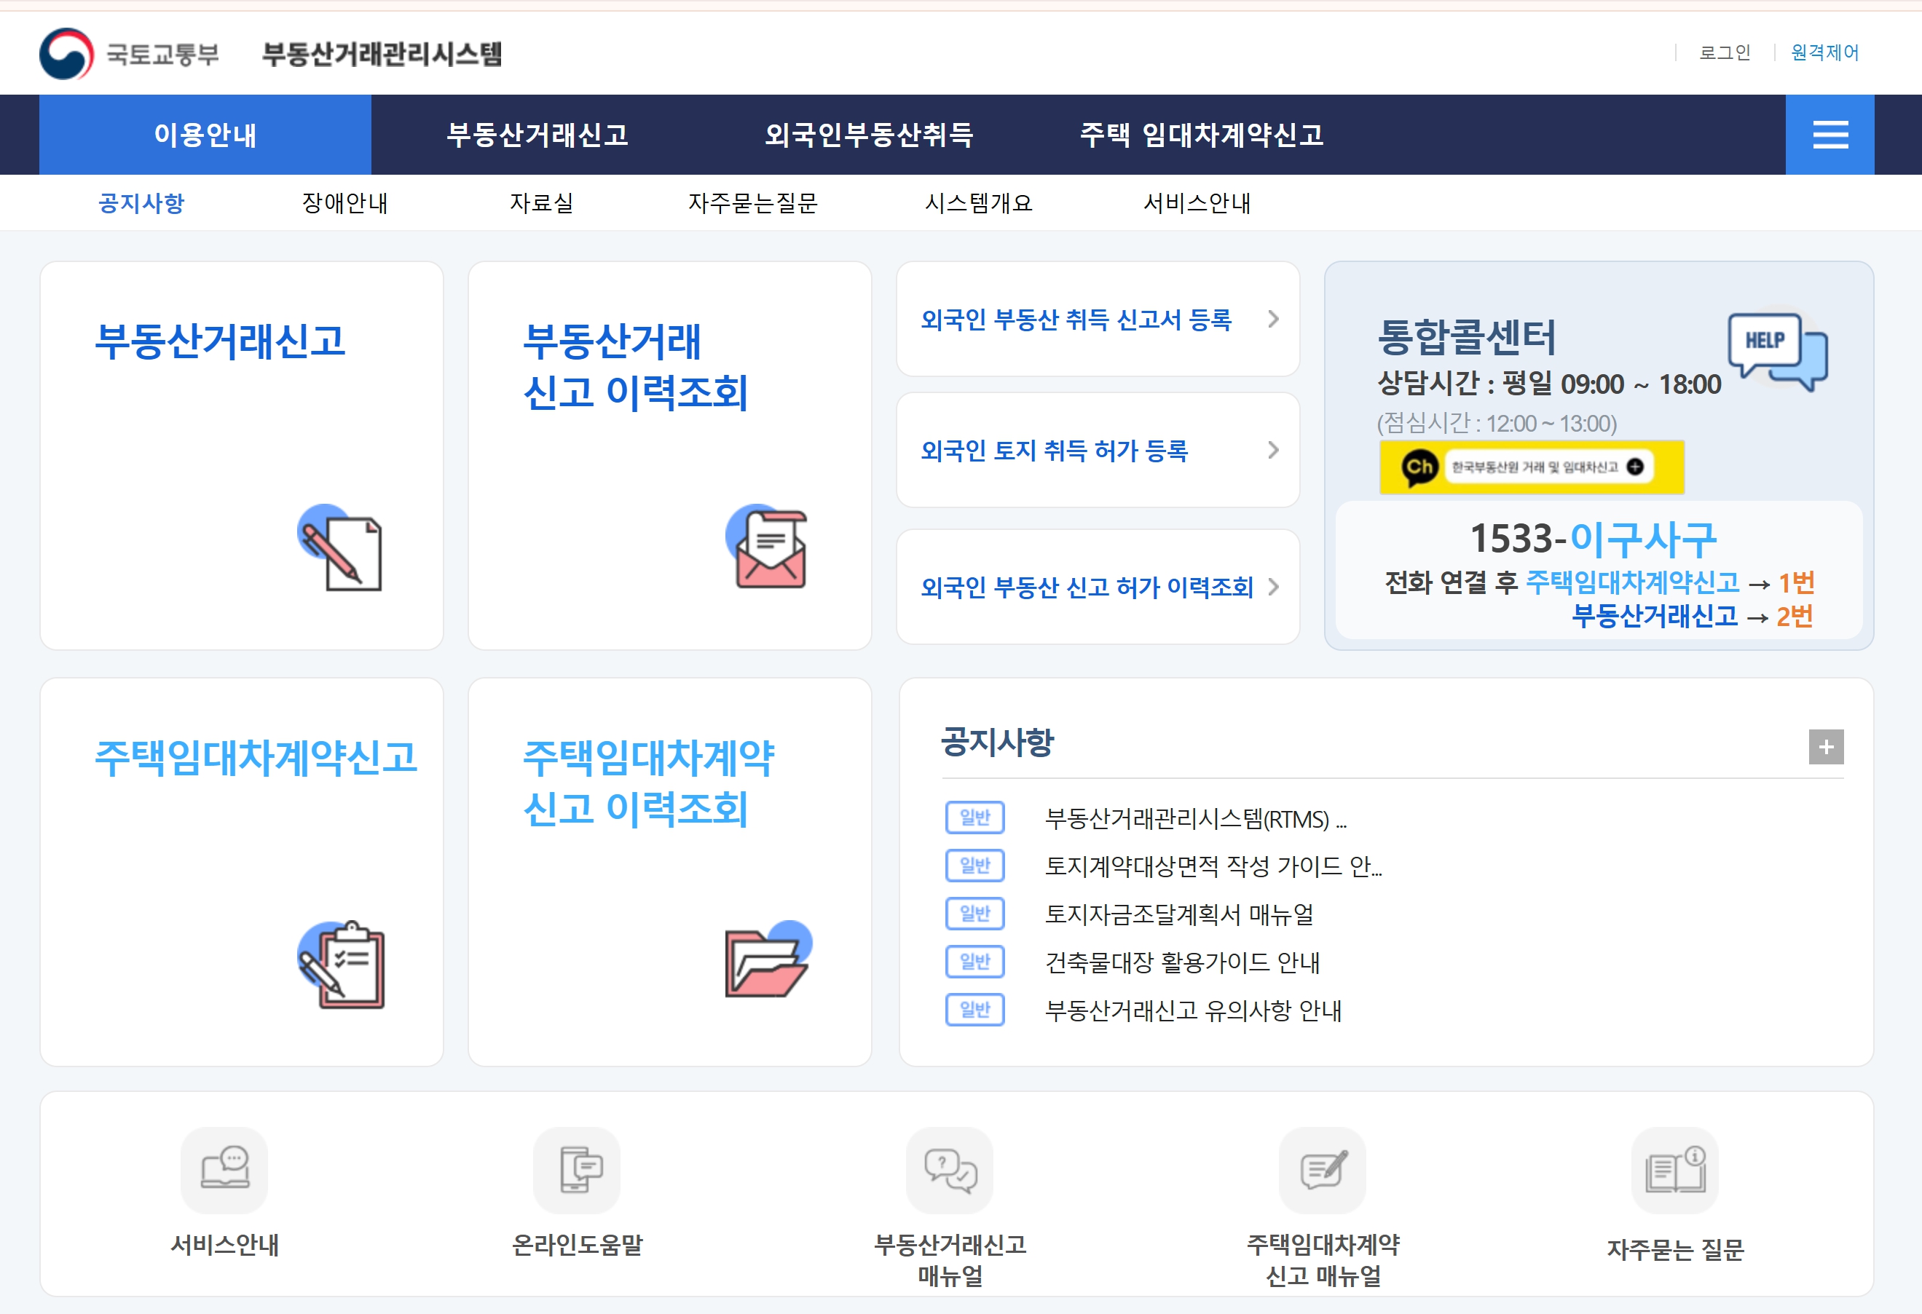This screenshot has width=1922, height=1314.
Task: Click the 온라인도움말 label in bottom shortcuts
Action: (578, 1245)
